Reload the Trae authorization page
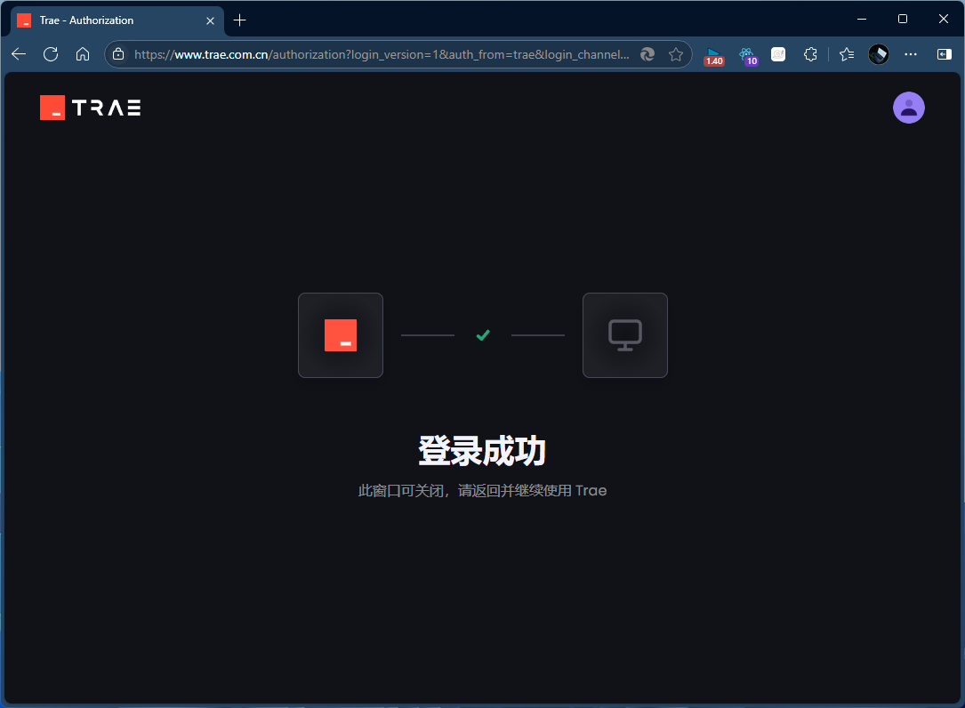 coord(51,54)
